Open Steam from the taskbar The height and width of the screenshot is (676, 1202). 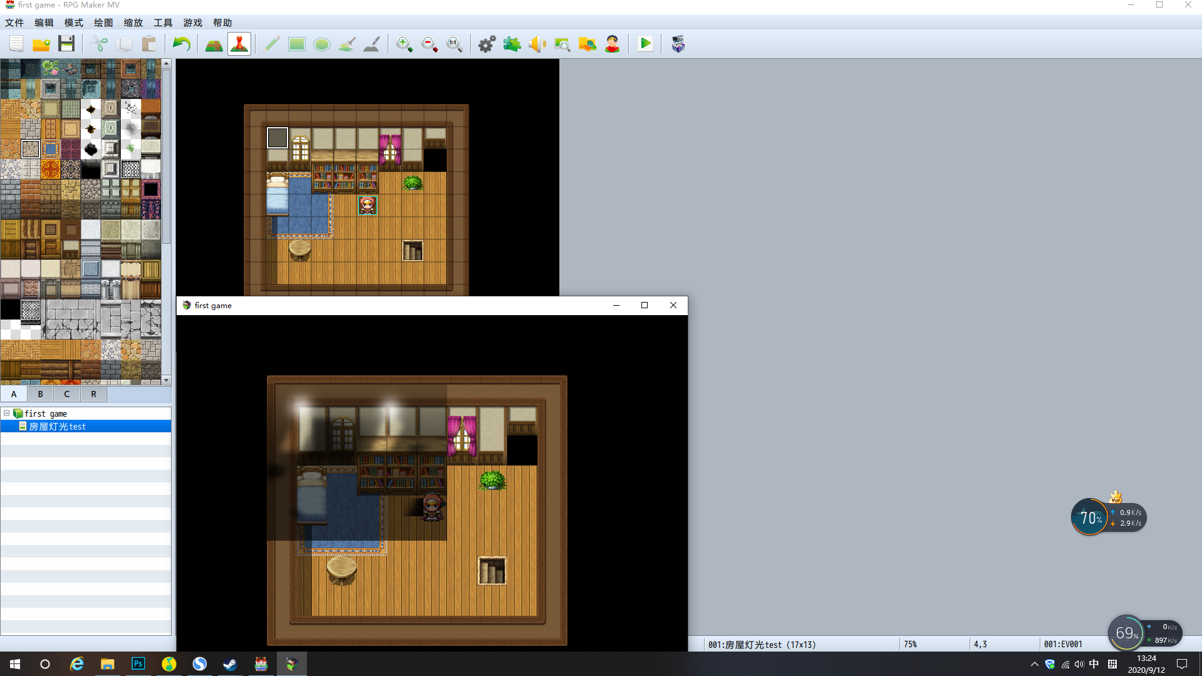[230, 663]
